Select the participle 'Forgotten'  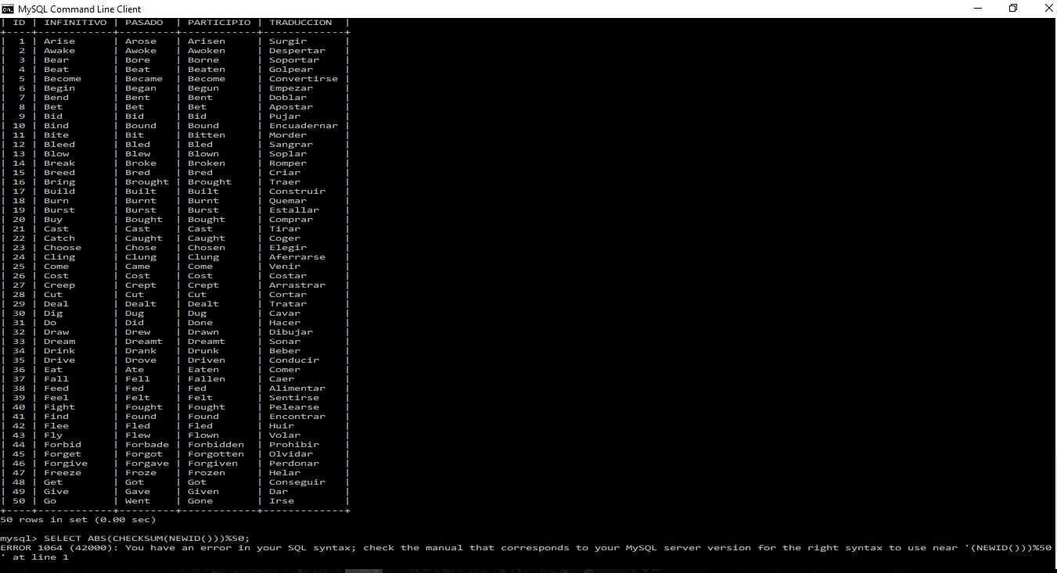click(x=216, y=454)
